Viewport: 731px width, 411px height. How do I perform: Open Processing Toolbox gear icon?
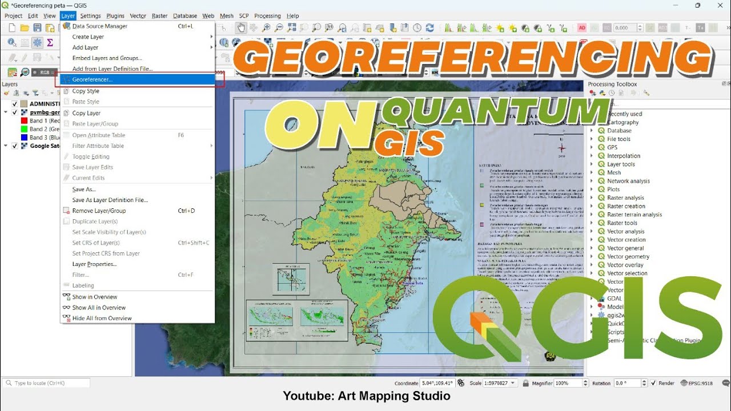[37, 42]
